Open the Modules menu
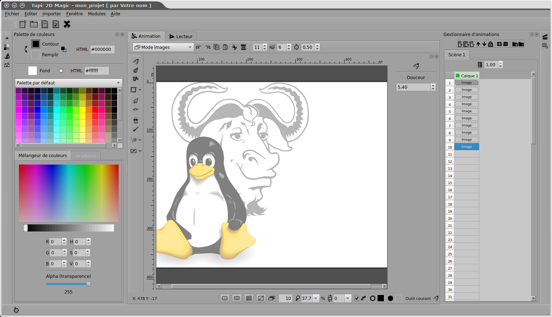552x317 pixels. click(97, 14)
